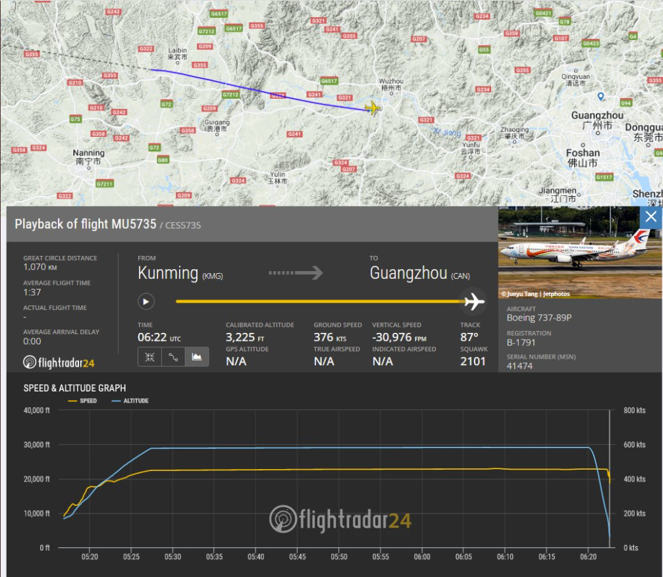
Task: Click the ALTITUDE legend item in graph
Action: tap(130, 401)
